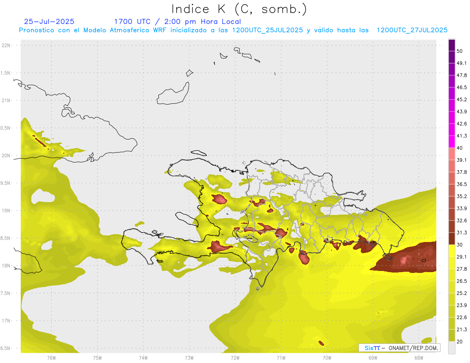Screen dimensions: 470x363
Task: Click the colorbar value 45.2
Action: coord(462,99)
